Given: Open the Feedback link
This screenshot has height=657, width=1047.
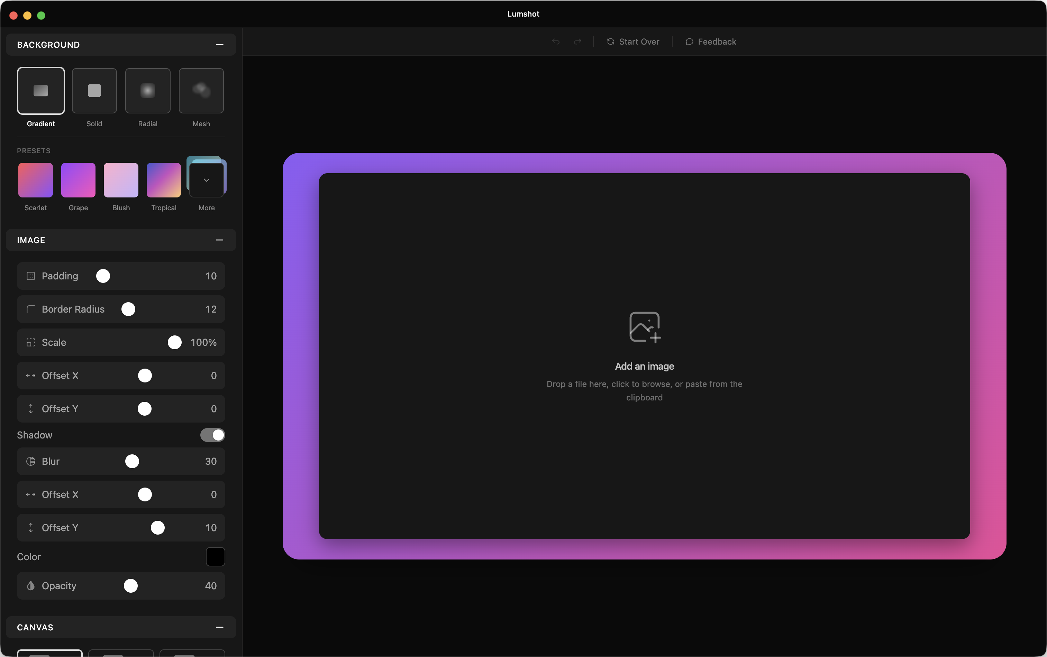Looking at the screenshot, I should tap(711, 42).
